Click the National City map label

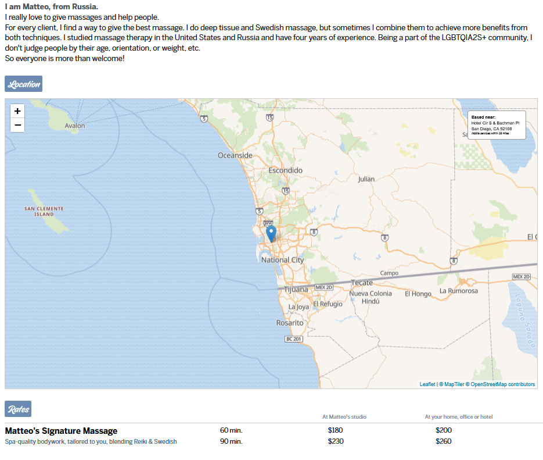click(282, 260)
